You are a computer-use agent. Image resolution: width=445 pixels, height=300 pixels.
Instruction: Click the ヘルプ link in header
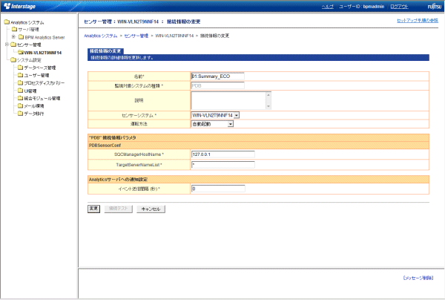[x=328, y=7]
